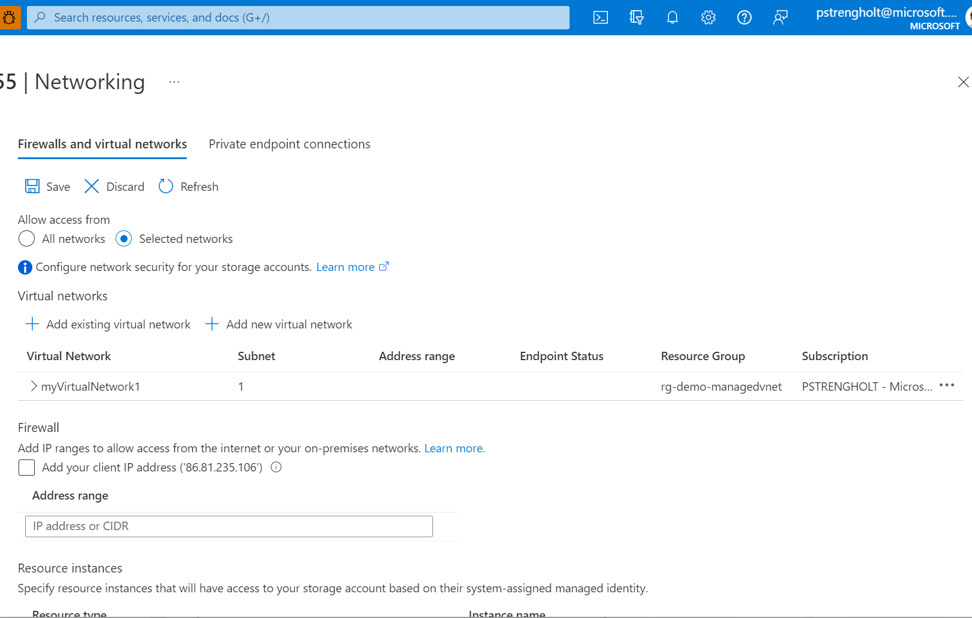The height and width of the screenshot is (618, 972).
Task: Click subnet count 1 in myVirtualNetwork1 row
Action: pos(241,386)
